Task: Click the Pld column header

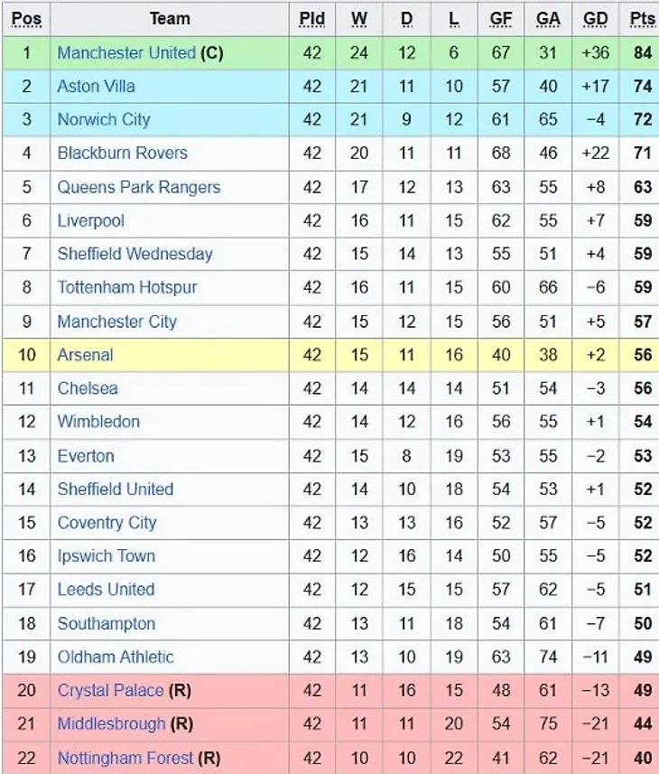Action: pyautogui.click(x=312, y=18)
